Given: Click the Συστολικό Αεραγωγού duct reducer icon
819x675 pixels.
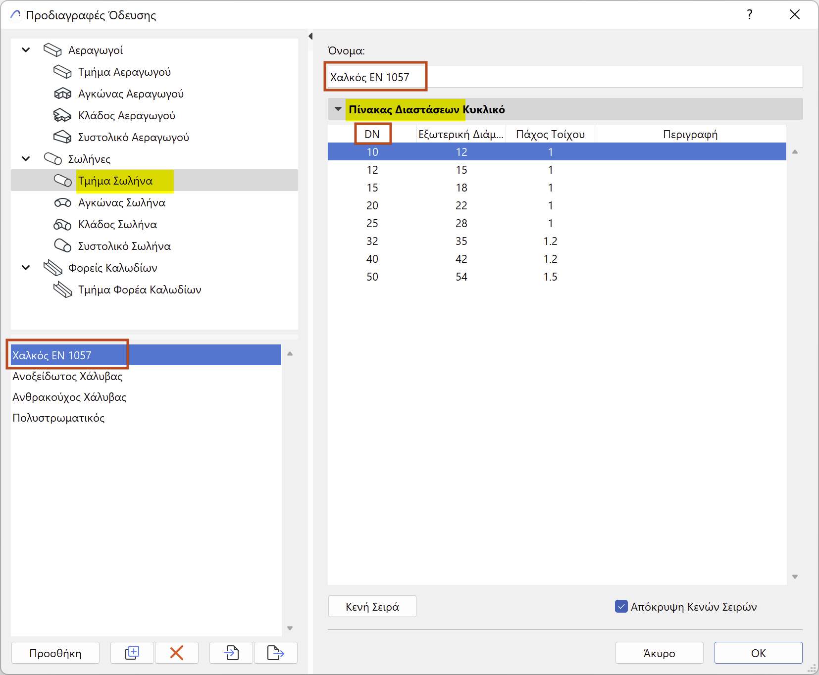Looking at the screenshot, I should point(62,137).
